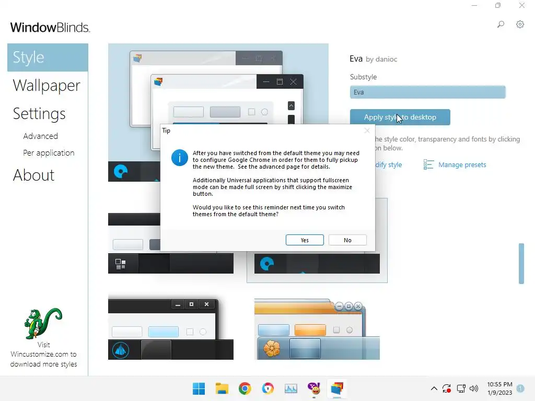Click the style list vertical scrollbar
This screenshot has height=401, width=535.
(521, 263)
